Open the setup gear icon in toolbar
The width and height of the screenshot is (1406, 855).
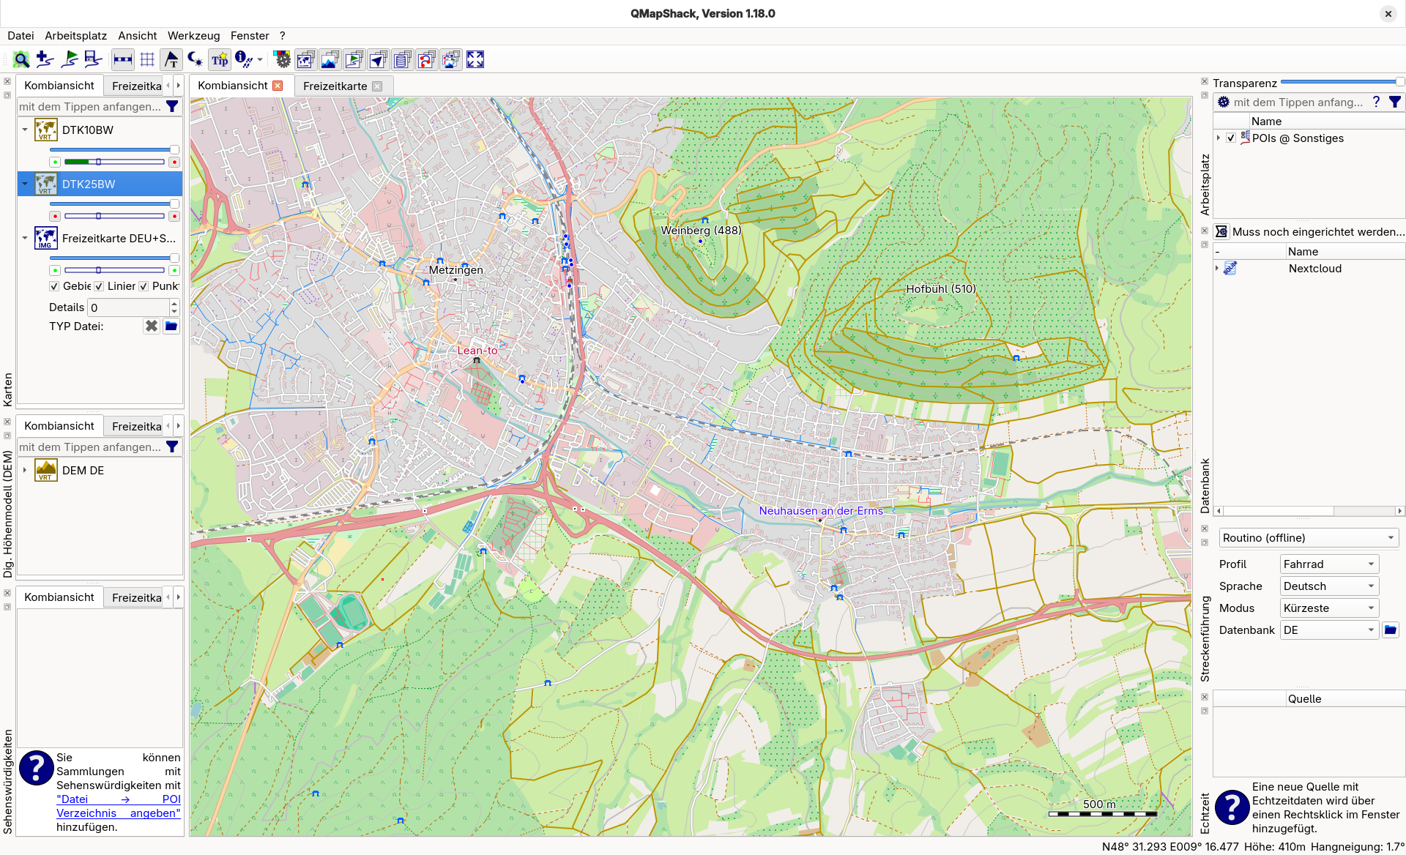click(282, 60)
